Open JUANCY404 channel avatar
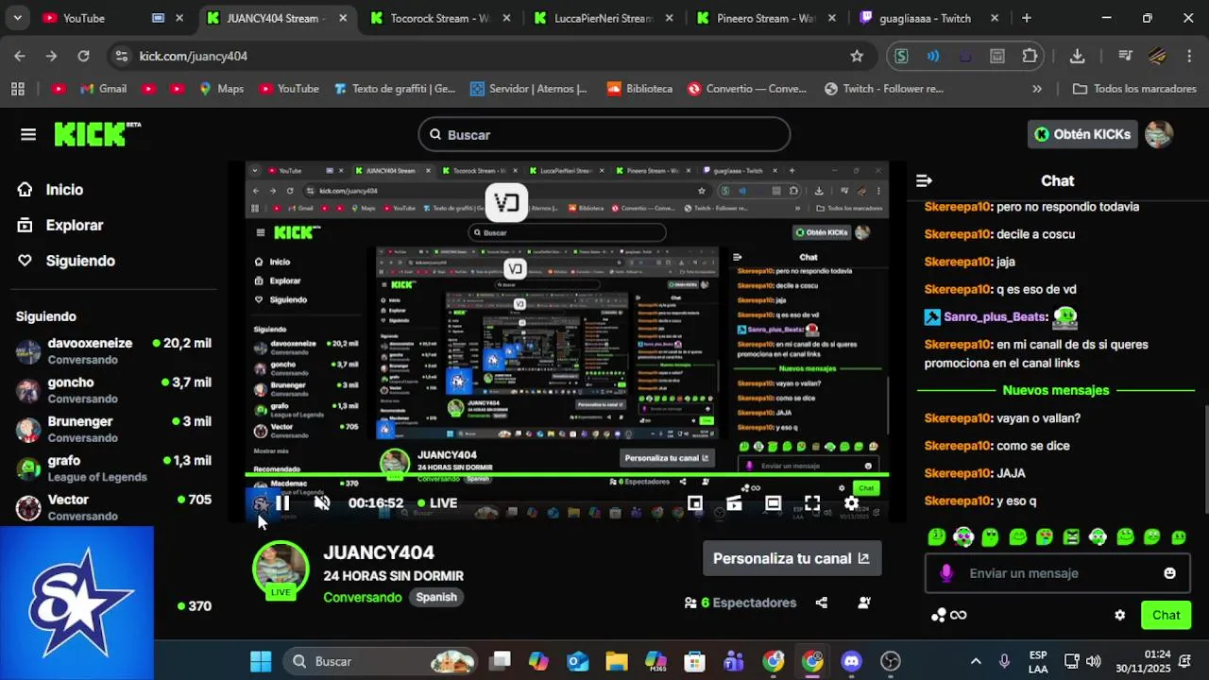This screenshot has width=1209, height=680. [281, 569]
